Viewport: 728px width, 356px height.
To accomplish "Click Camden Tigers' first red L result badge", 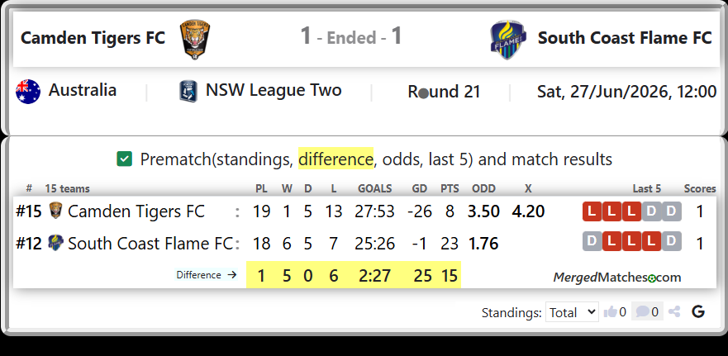I will (592, 211).
